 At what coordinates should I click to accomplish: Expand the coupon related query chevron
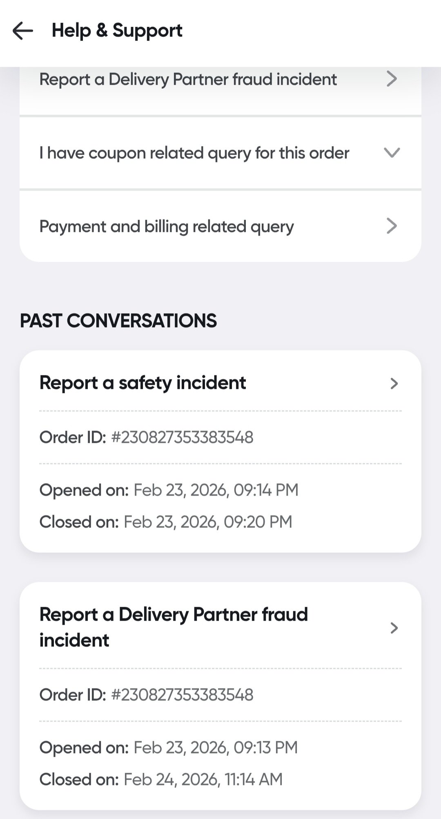click(x=392, y=153)
